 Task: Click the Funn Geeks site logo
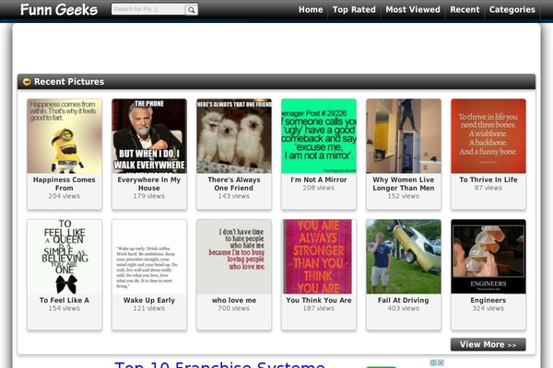[59, 10]
